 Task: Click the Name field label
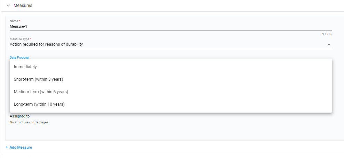pyautogui.click(x=14, y=21)
